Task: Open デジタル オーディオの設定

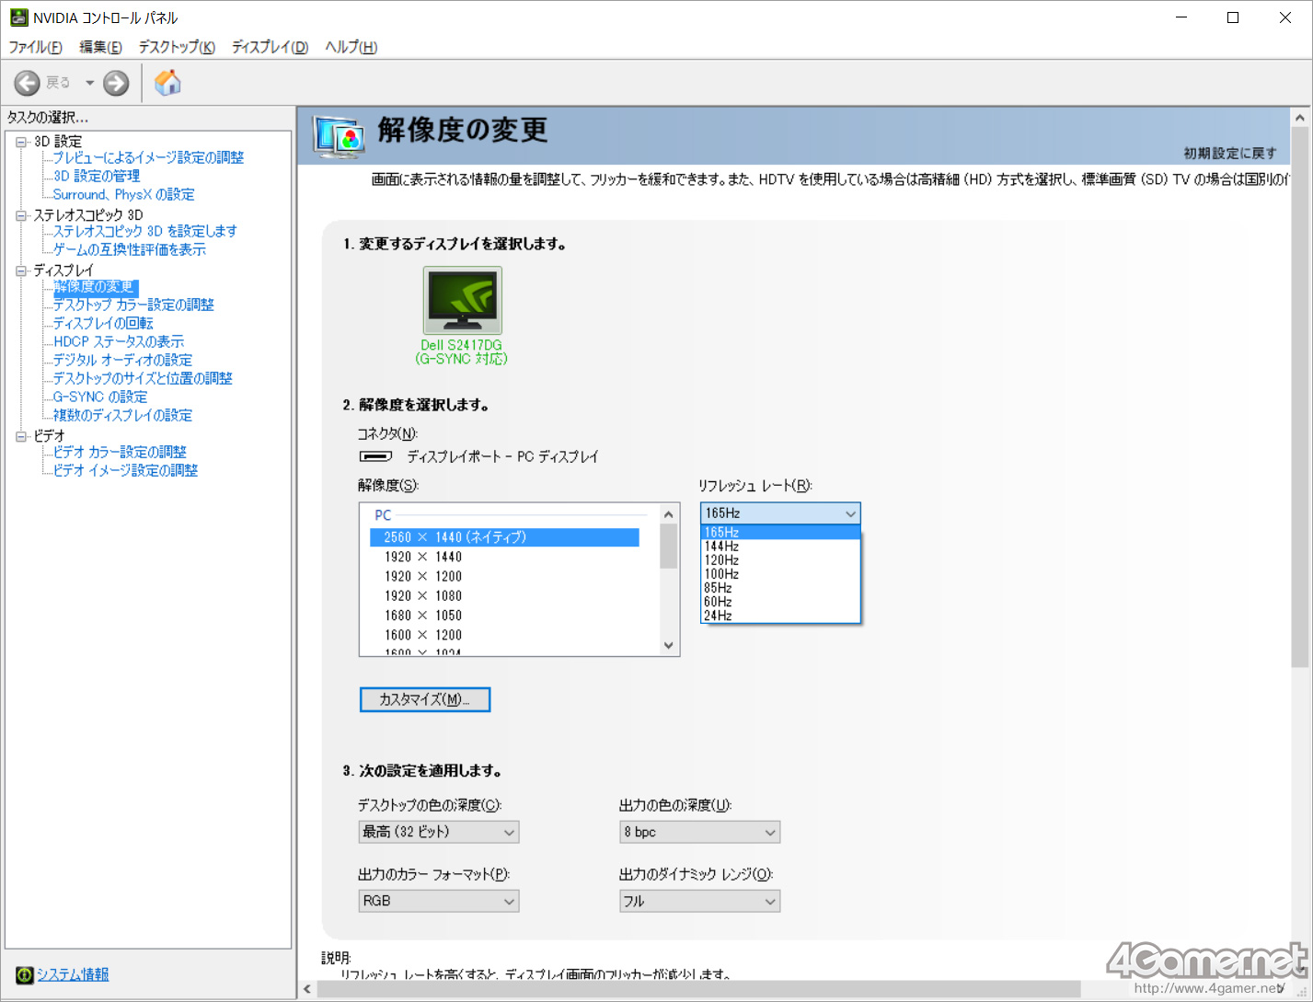Action: coord(122,360)
